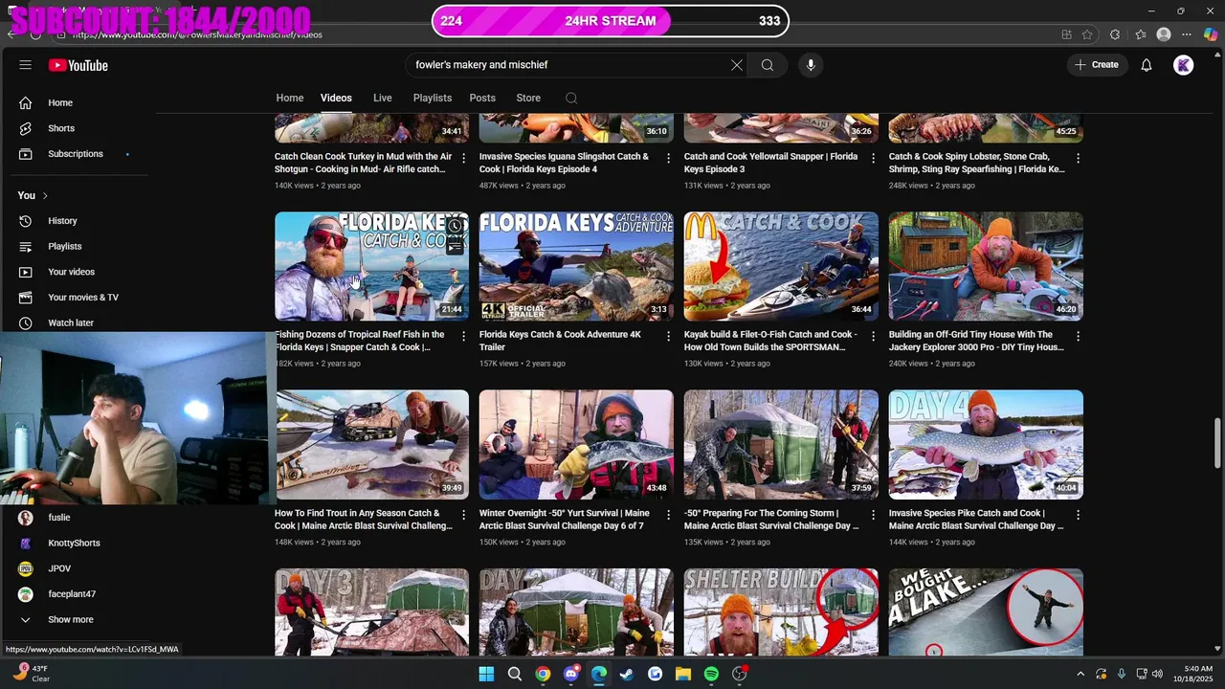Open YouTube notifications bell
This screenshot has height=689, width=1225.
coord(1147,65)
